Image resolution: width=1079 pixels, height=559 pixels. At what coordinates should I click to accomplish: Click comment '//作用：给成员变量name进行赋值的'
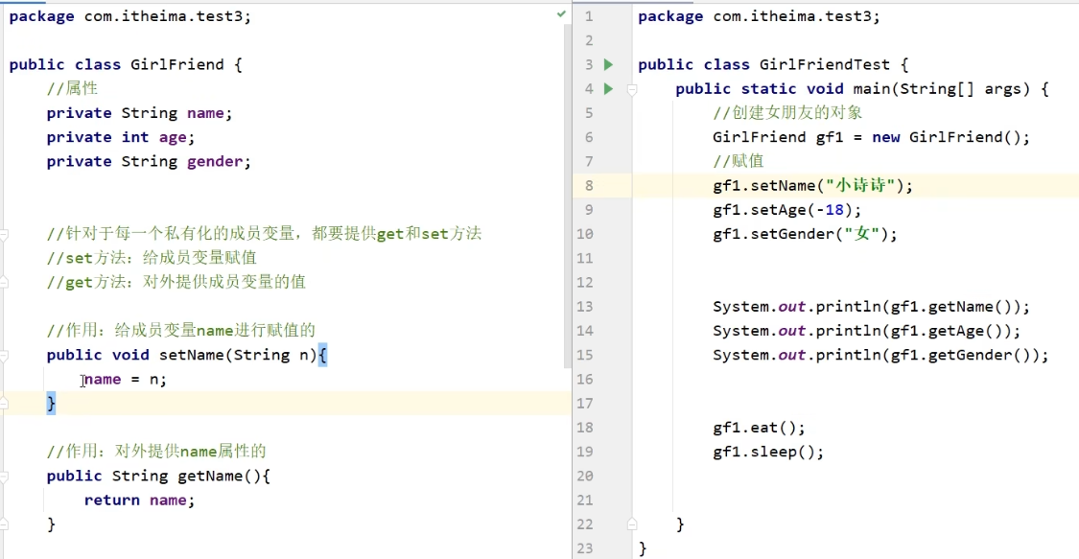tap(181, 331)
